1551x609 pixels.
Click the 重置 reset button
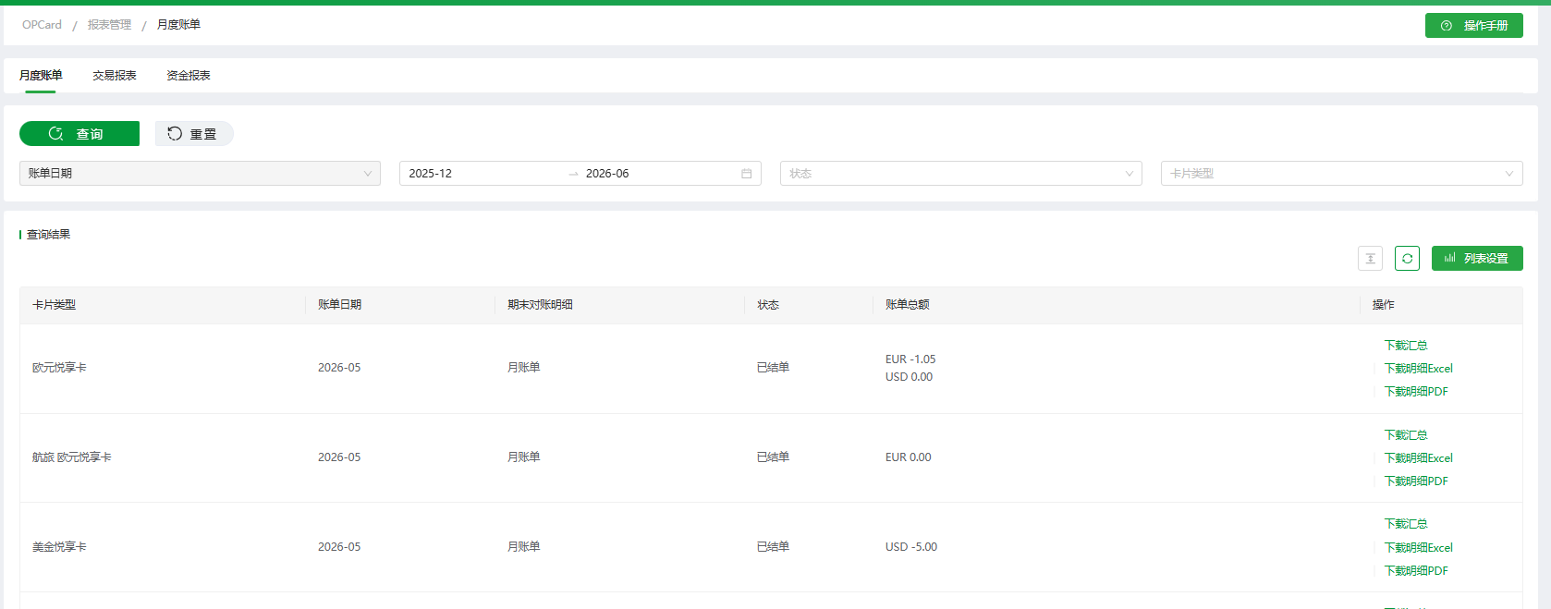tap(194, 134)
